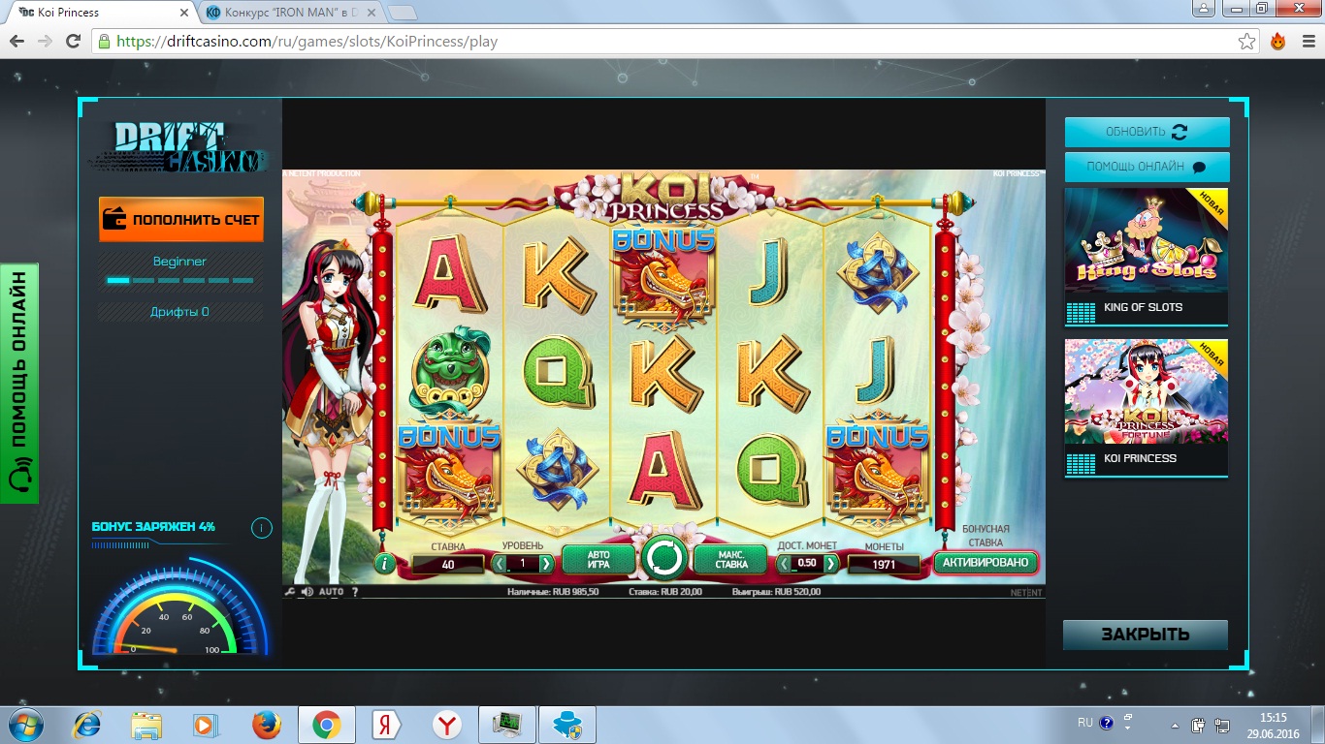This screenshot has height=744, width=1325.
Task: Click the Beginner level progress bar
Action: click(180, 281)
